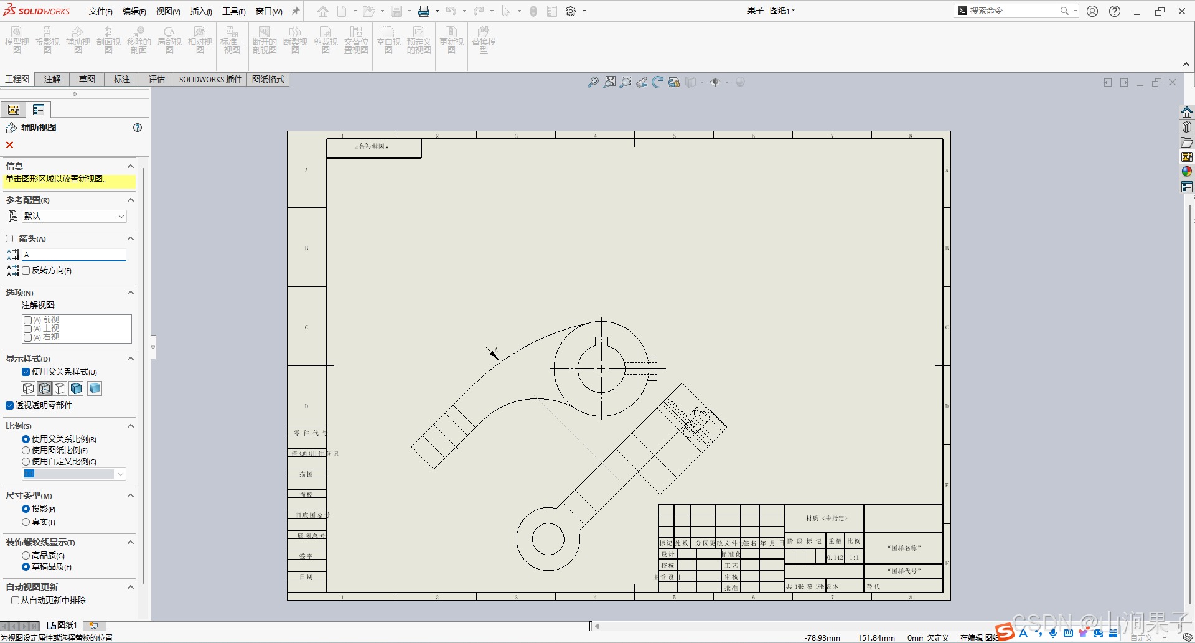Collapse the ribbon with the top-right chevron
The image size is (1195, 643).
1186,64
